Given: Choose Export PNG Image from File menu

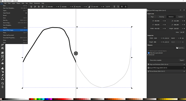Looking at the screenshot, I should coord(14,30).
